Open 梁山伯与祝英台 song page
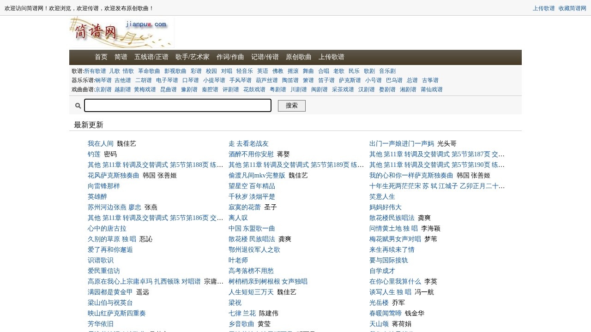Image resolution: width=591 pixels, height=332 pixels. [110, 302]
